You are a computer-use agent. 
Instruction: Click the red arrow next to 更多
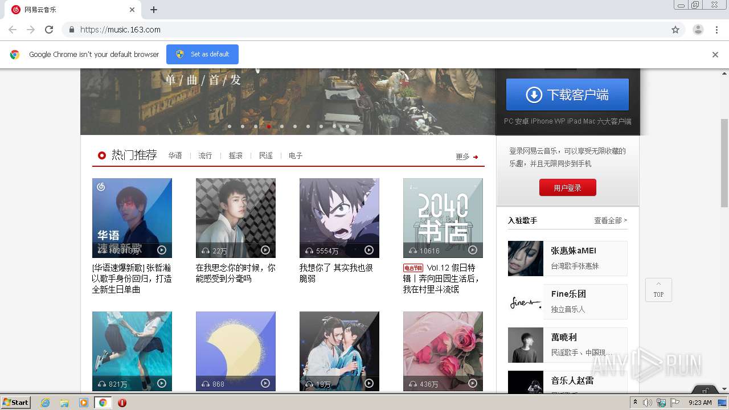point(476,157)
